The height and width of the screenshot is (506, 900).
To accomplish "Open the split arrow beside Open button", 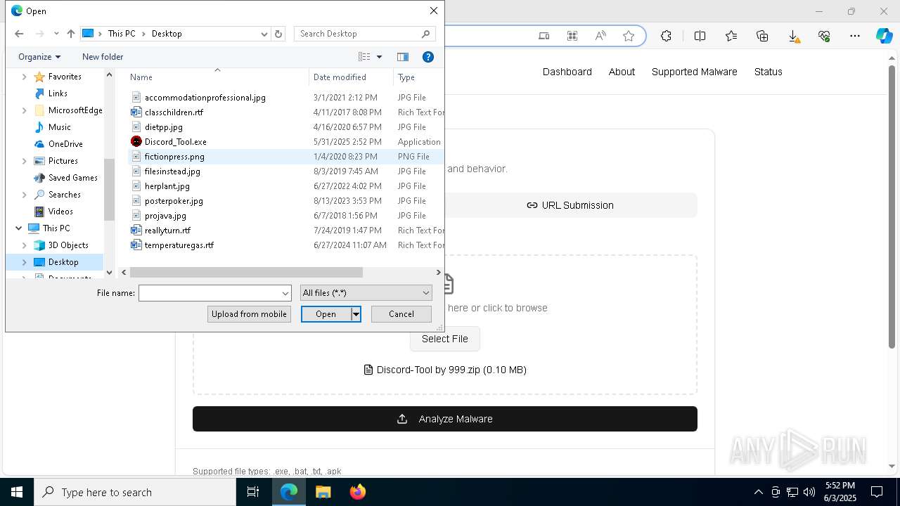I will (x=356, y=314).
